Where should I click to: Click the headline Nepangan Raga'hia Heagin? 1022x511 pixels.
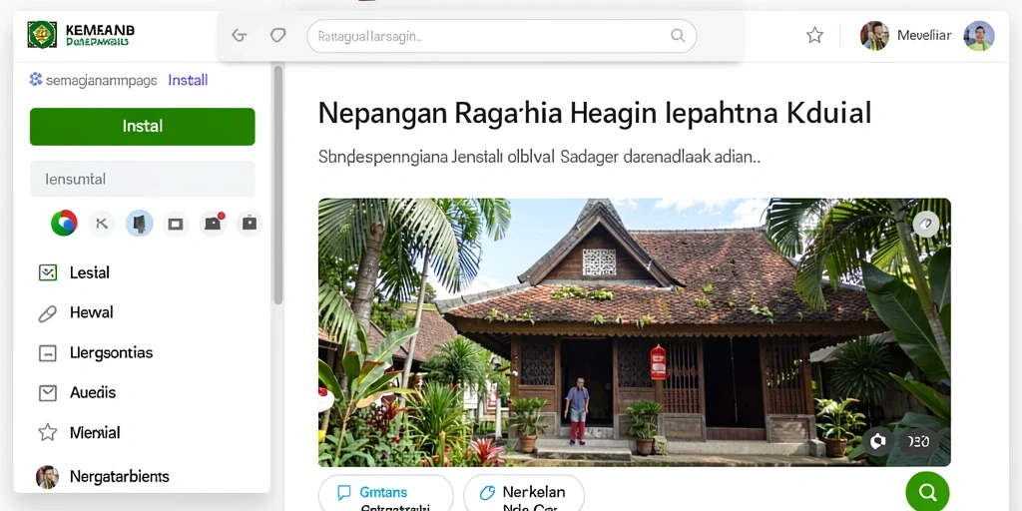pyautogui.click(x=595, y=113)
